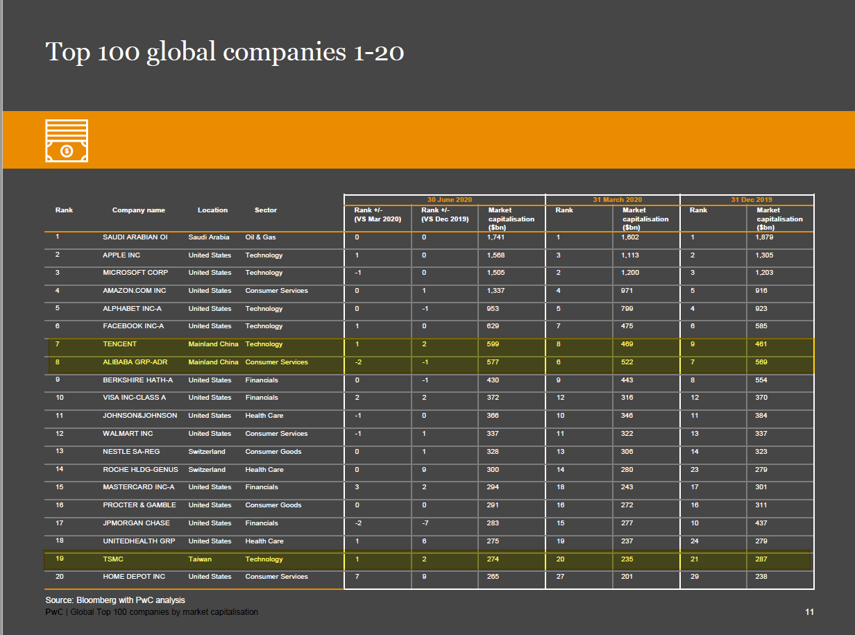This screenshot has width=855, height=635.
Task: Select 'WALMART INC' company name
Action: pos(128,434)
